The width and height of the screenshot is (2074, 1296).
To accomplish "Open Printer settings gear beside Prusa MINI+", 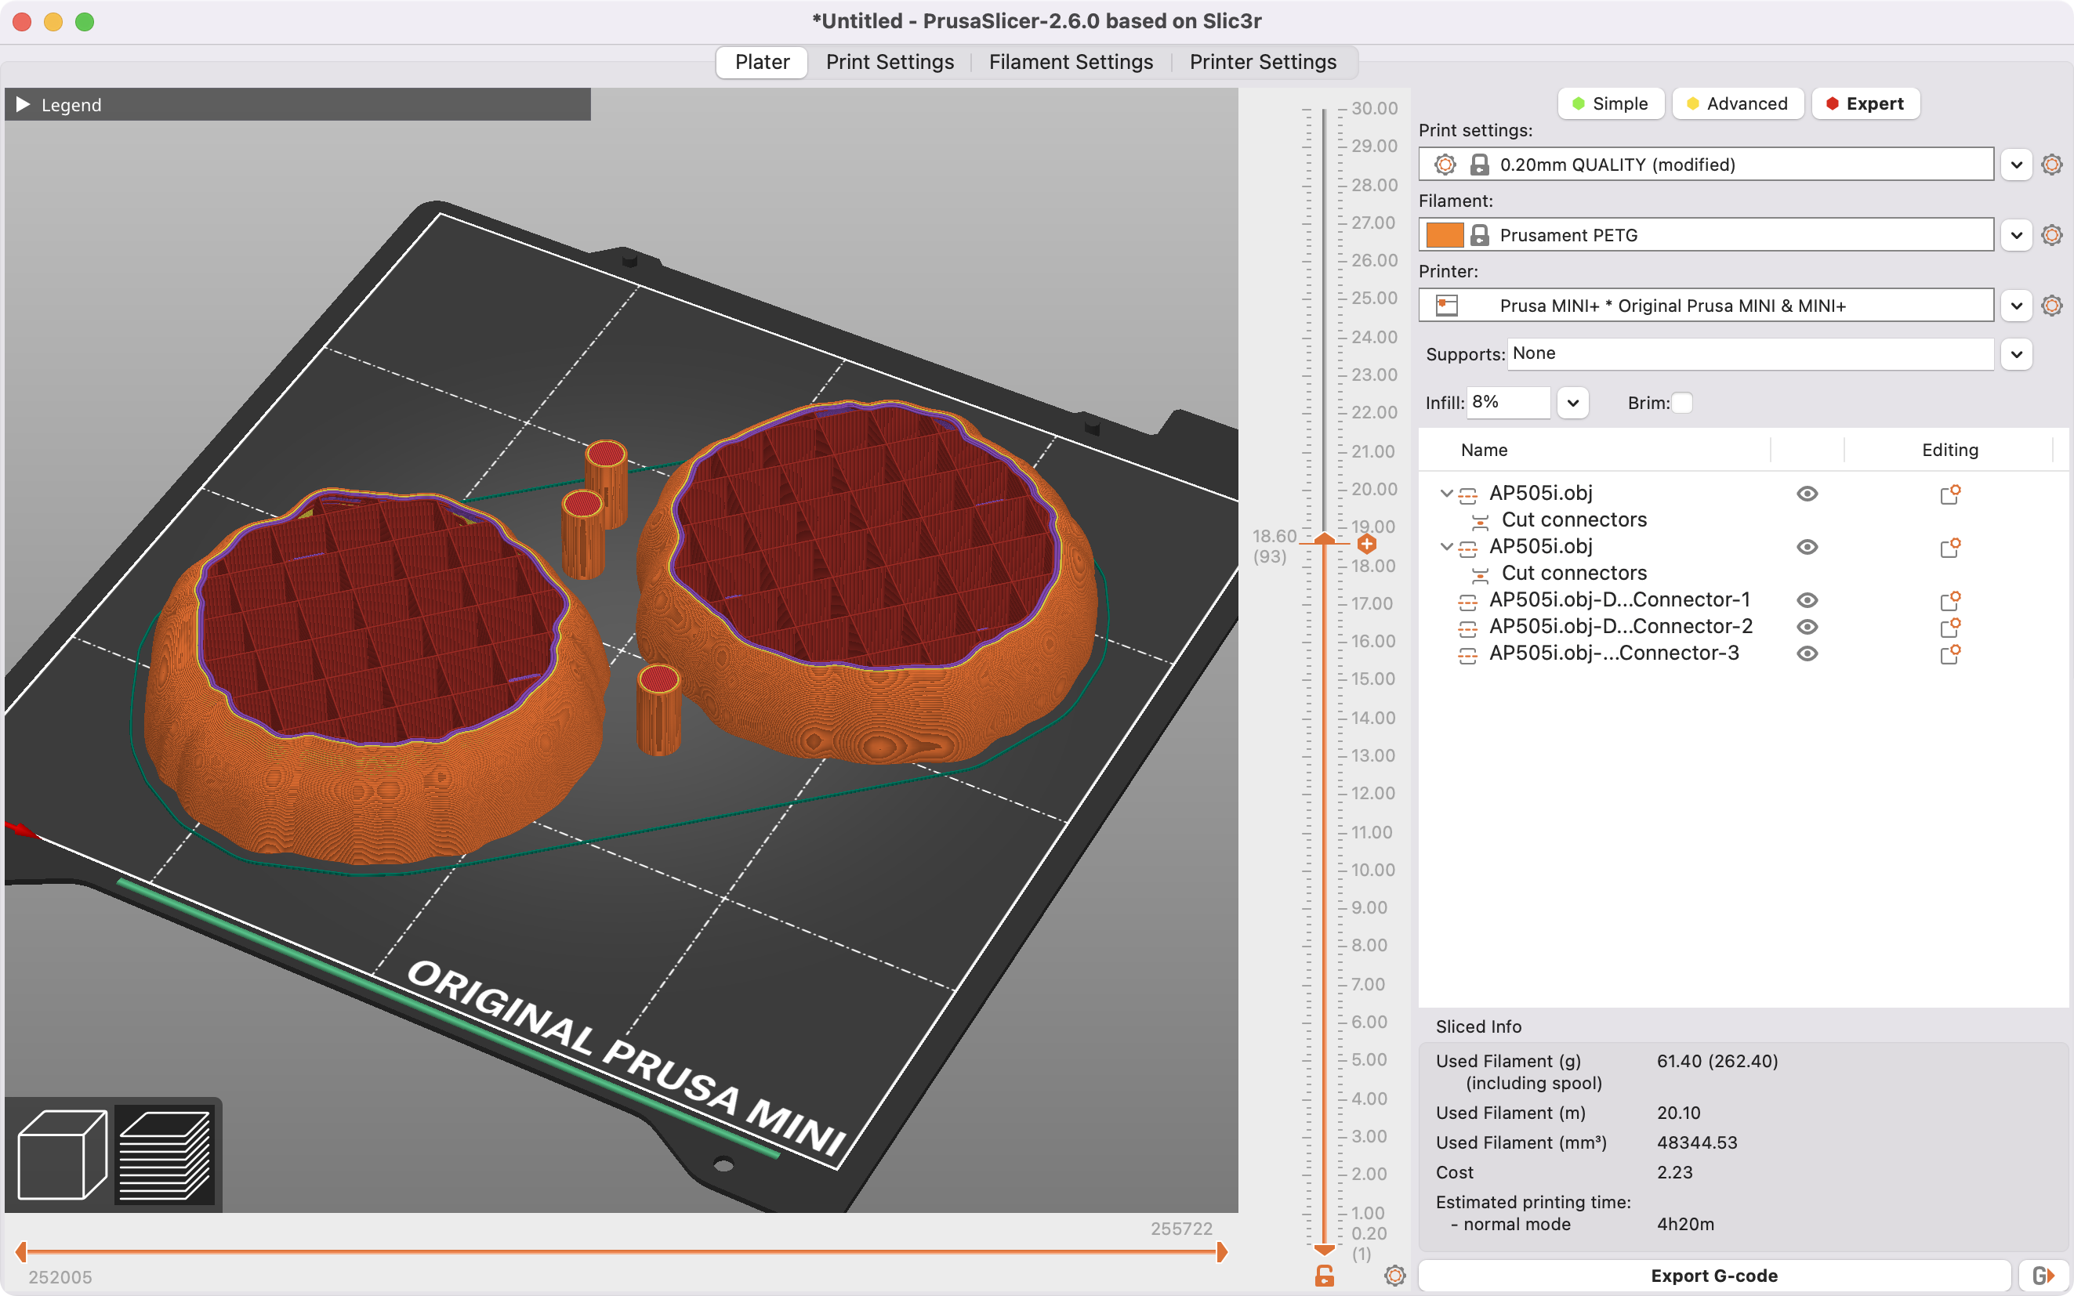I will click(2053, 305).
